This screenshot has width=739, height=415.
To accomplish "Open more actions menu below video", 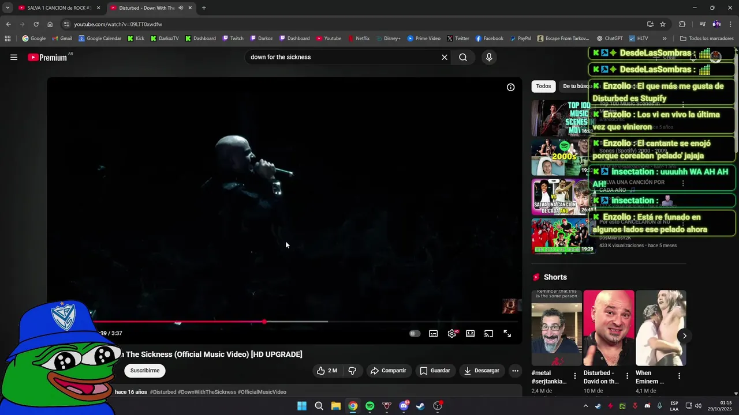I will [516, 371].
